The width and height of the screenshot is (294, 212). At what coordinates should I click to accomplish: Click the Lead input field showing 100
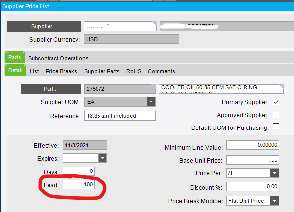(79, 185)
